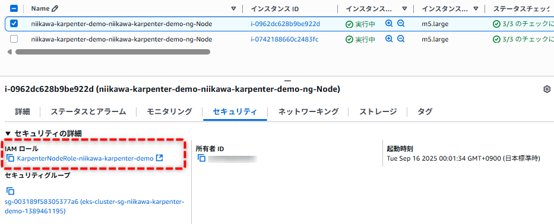
Task: Open IAM role external link icon
Action: [159, 158]
